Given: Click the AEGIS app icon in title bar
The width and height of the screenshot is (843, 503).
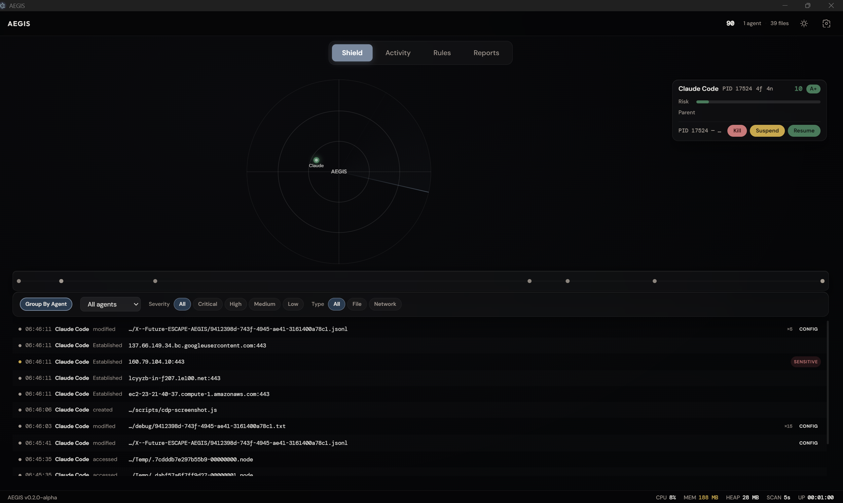Looking at the screenshot, I should click(2, 6).
